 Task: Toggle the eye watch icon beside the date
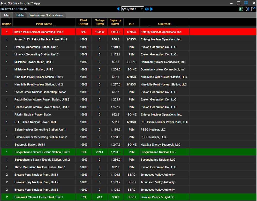coord(147,9)
